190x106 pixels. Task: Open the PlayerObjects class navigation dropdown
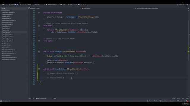tap(108, 8)
